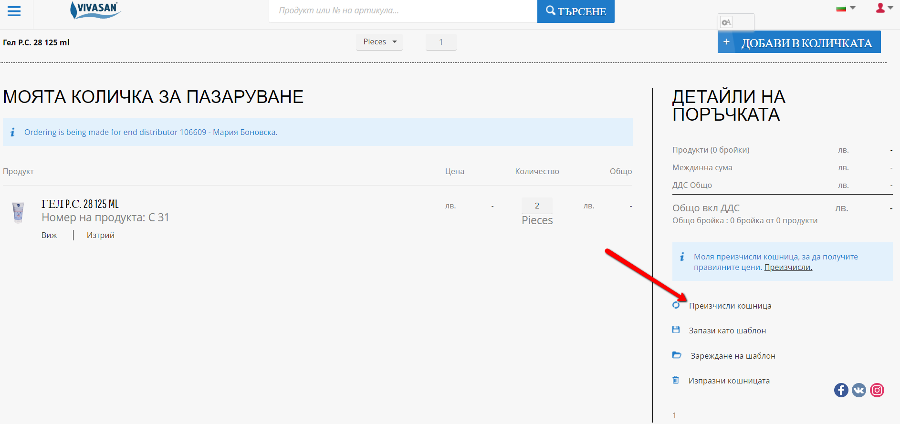The width and height of the screenshot is (900, 424).
Task: Click the Цена column header
Action: (455, 171)
